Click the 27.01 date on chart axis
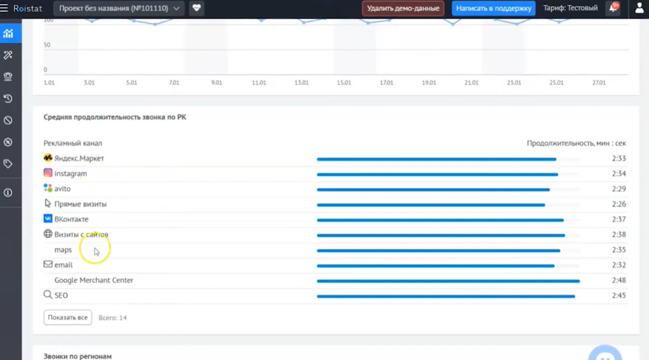Viewport: 649px width, 360px height. [x=599, y=83]
